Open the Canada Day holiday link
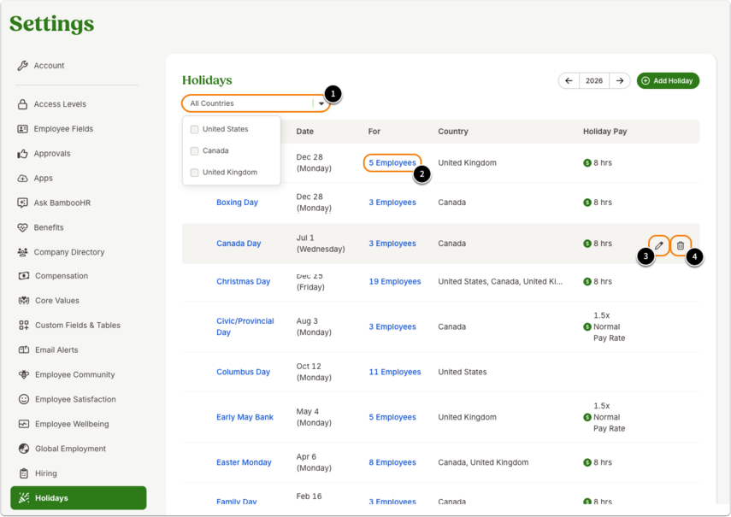 click(x=239, y=244)
